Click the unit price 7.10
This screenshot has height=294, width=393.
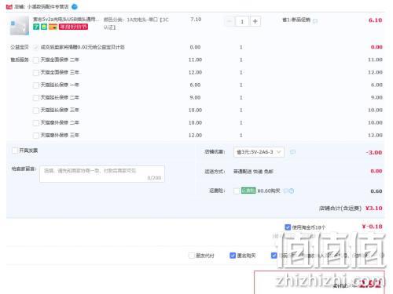coord(196,20)
